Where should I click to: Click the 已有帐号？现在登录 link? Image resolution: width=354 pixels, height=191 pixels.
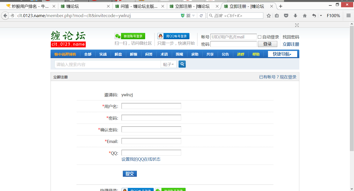point(278,77)
